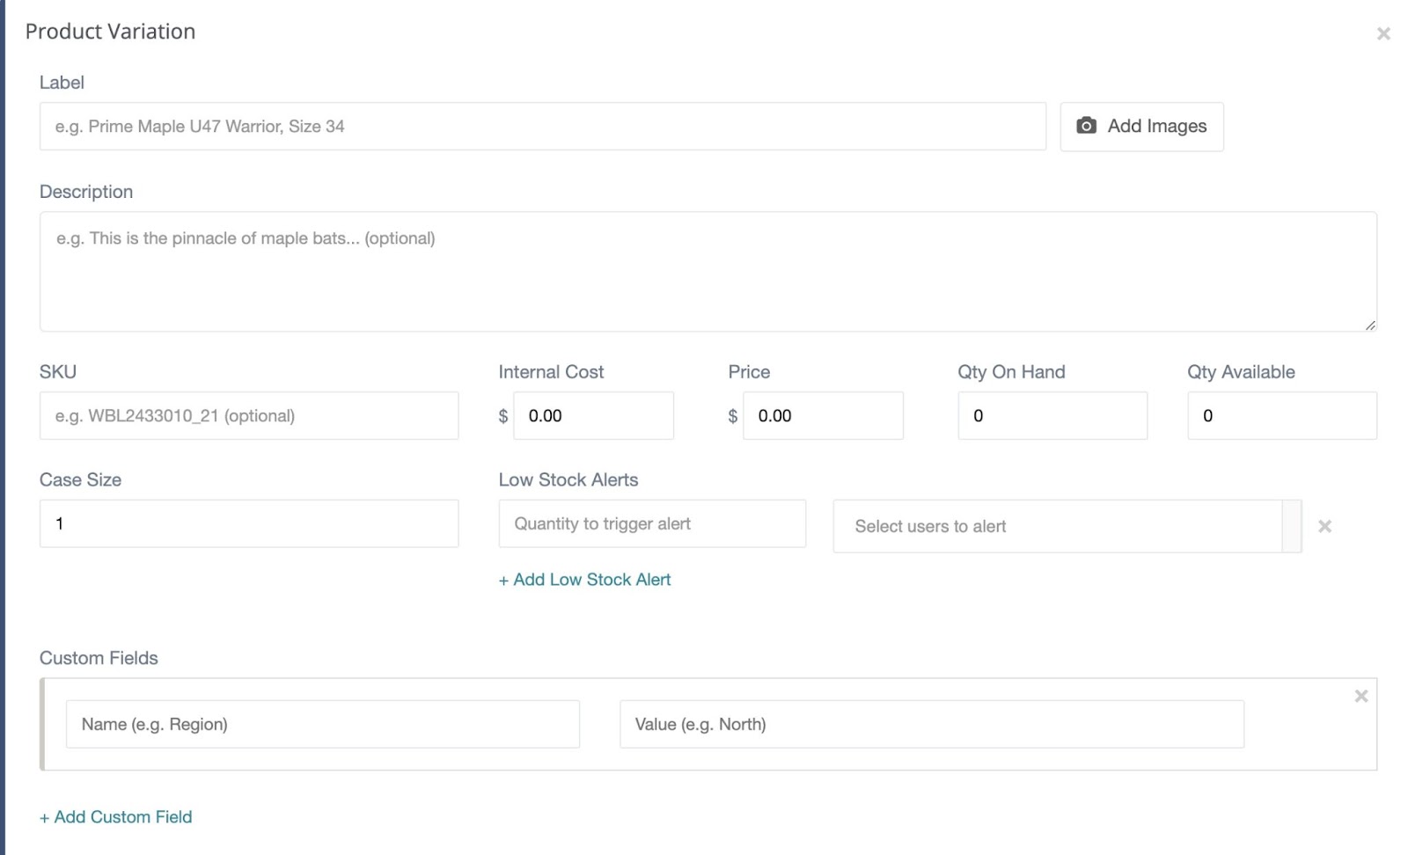Screen dimensions: 1408x855
Task: Click the X to remove the low stock alert row
Action: 1324,526
